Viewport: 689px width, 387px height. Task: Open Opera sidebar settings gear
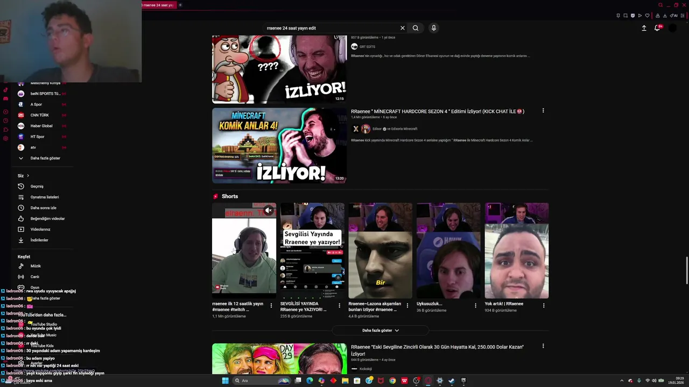tap(6, 139)
